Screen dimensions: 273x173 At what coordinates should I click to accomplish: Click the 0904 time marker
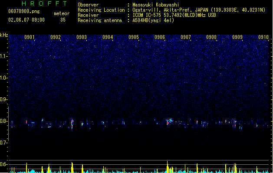(108, 37)
